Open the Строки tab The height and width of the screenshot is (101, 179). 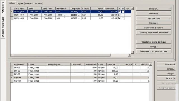point(20,4)
